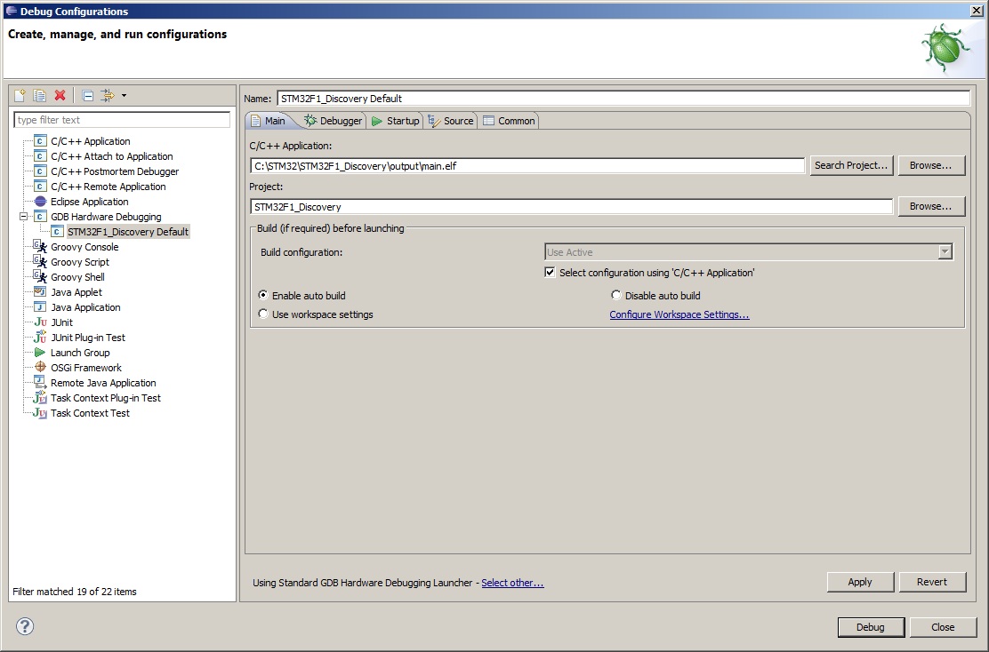
Task: Click the Duplicate launch configuration icon
Action: pos(39,95)
